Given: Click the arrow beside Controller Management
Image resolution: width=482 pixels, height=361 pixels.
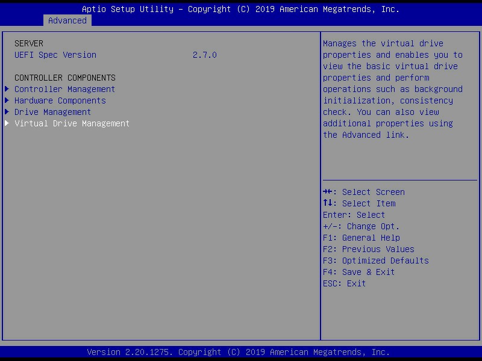Looking at the screenshot, I should coord(7,89).
